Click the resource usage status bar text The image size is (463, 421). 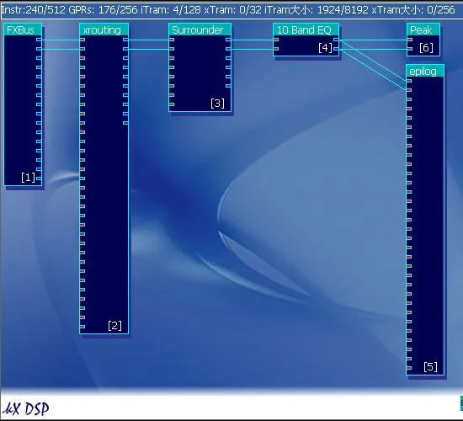click(228, 10)
